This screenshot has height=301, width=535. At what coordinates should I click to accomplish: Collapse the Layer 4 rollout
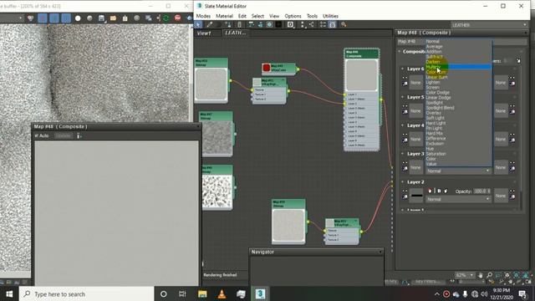click(403, 125)
